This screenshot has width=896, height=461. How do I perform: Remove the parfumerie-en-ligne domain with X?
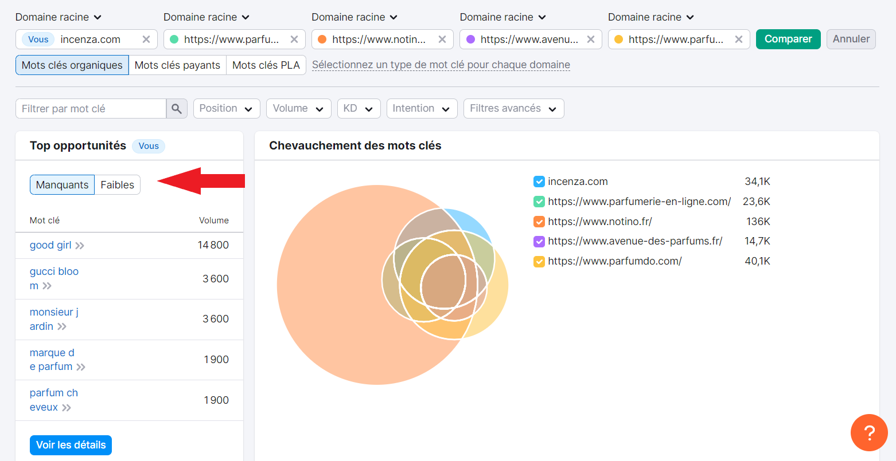pyautogui.click(x=294, y=40)
